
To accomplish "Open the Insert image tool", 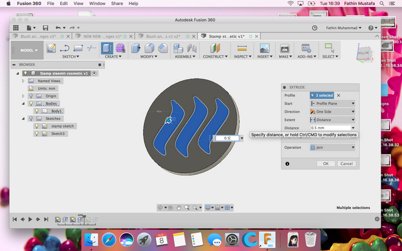I will click(264, 48).
